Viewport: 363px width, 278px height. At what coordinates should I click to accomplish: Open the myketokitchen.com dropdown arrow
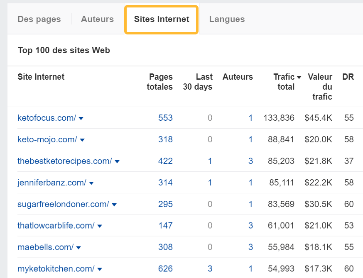(x=100, y=268)
